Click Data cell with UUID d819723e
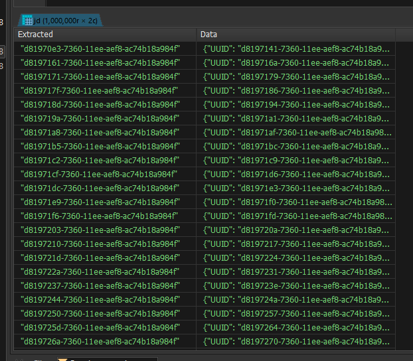The height and width of the screenshot is (361, 413). point(296,286)
